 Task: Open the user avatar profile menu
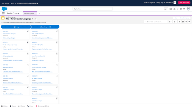188,9
